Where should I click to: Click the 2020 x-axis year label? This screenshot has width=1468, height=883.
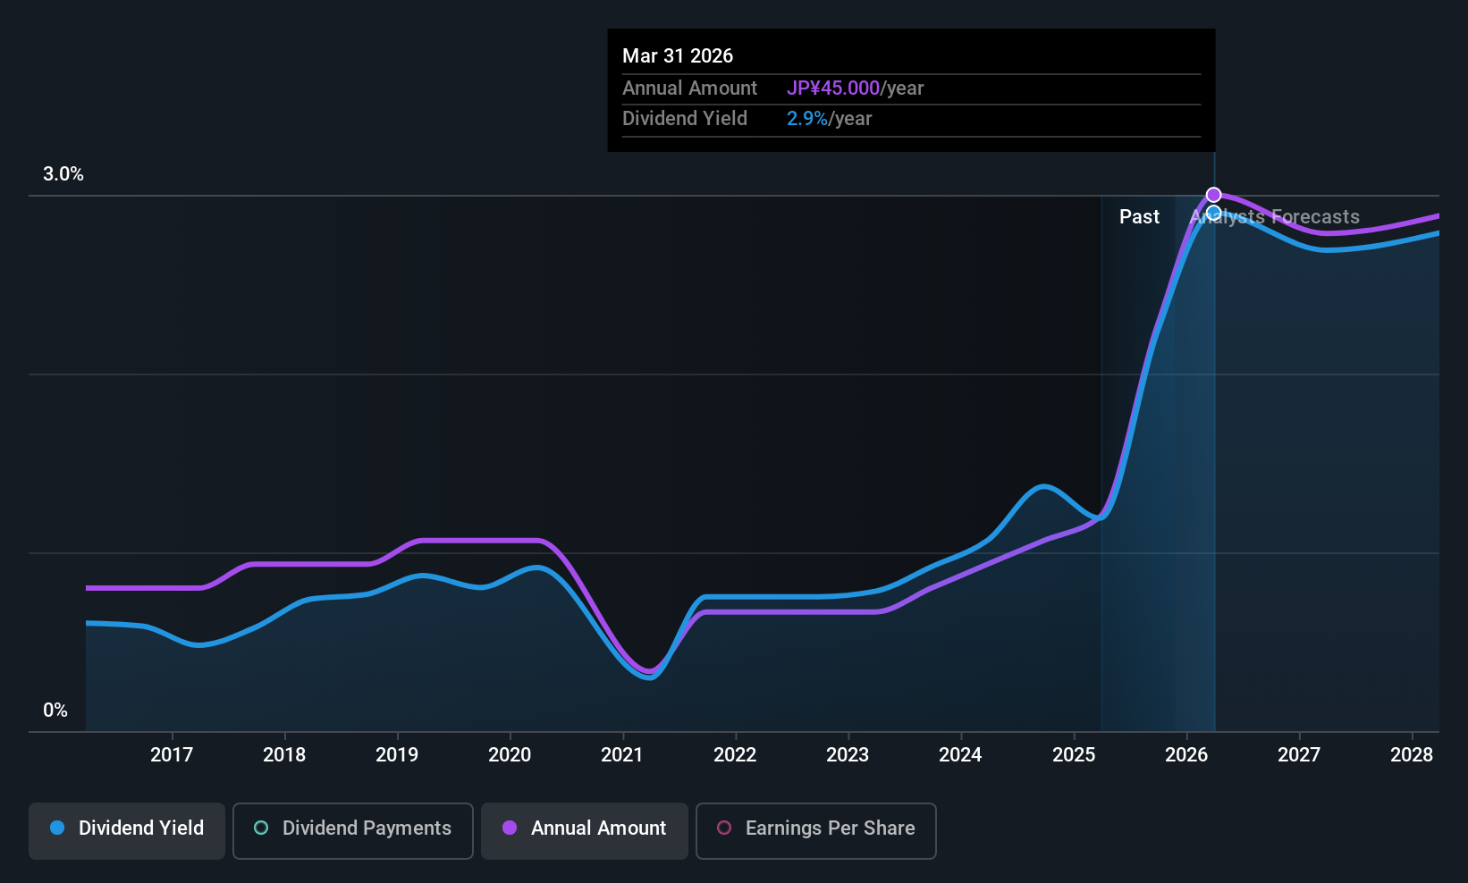pos(510,755)
